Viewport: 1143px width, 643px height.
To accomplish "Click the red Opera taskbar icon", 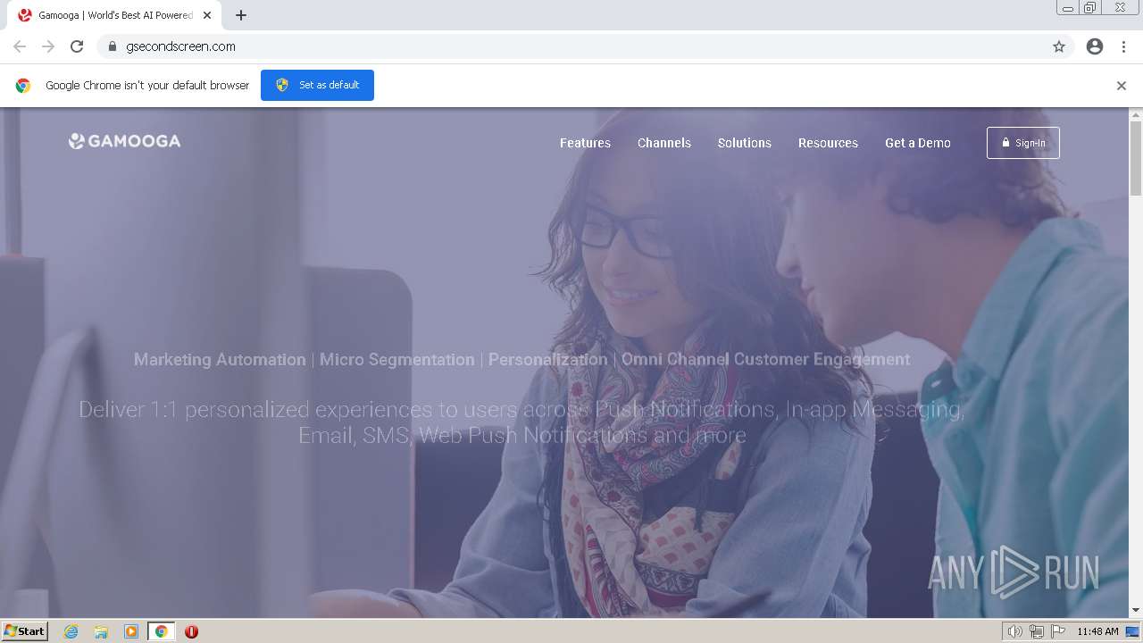I will tap(191, 631).
